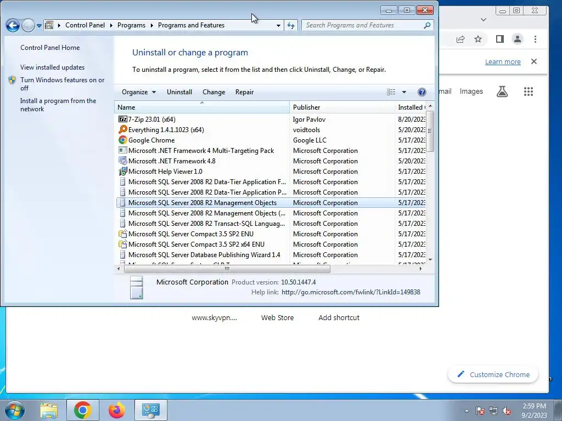
Task: Select SQL Server Compact 3.5 SP2 x64 ENU icon
Action: (x=122, y=244)
